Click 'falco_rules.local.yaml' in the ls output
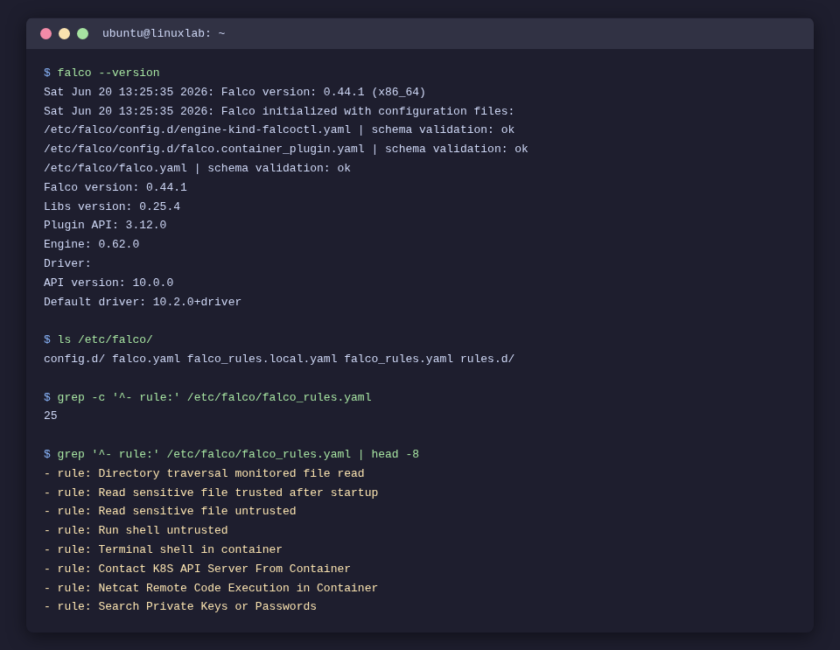The height and width of the screenshot is (650, 840). [262, 359]
